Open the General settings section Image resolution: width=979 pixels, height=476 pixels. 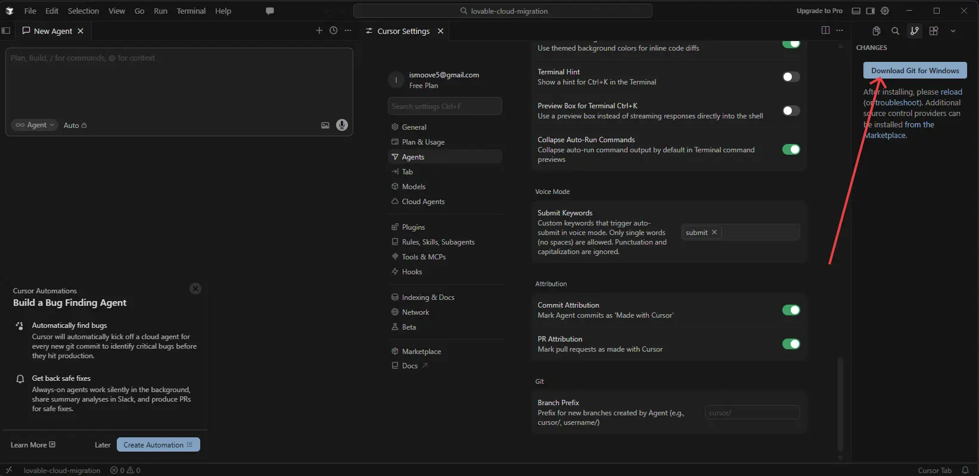point(445,127)
